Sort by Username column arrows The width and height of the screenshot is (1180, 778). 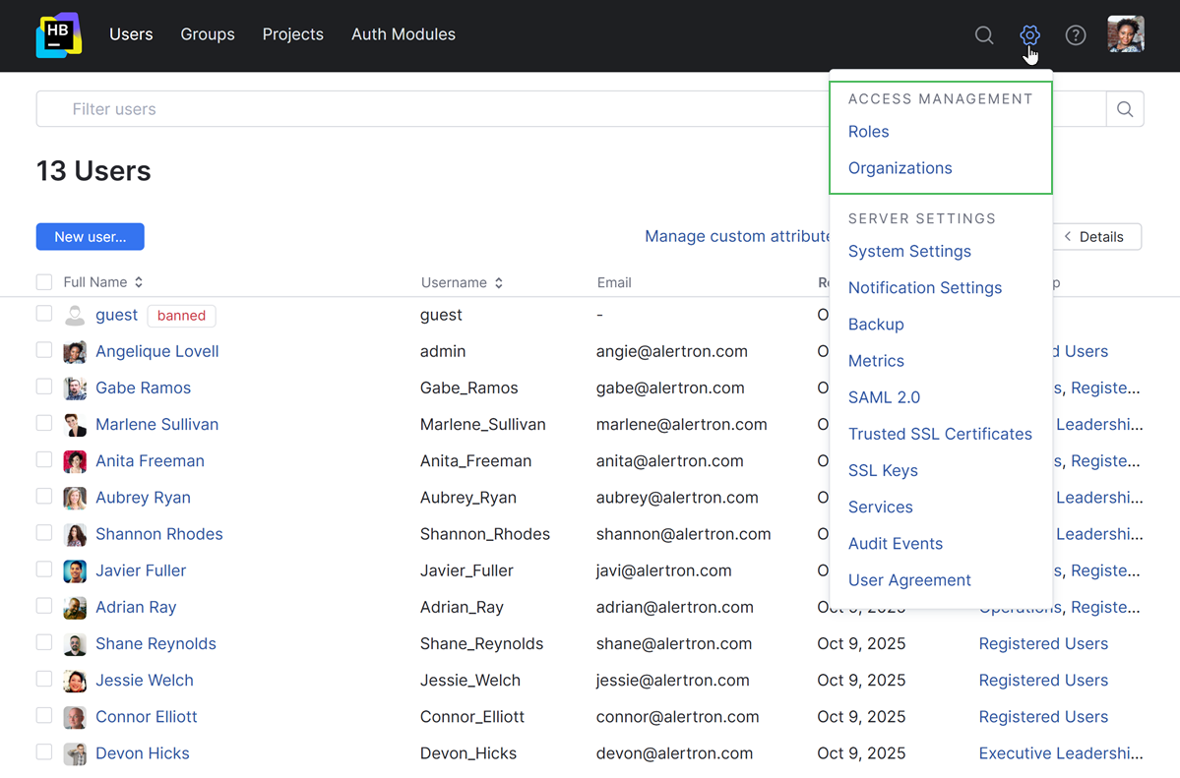click(x=499, y=282)
